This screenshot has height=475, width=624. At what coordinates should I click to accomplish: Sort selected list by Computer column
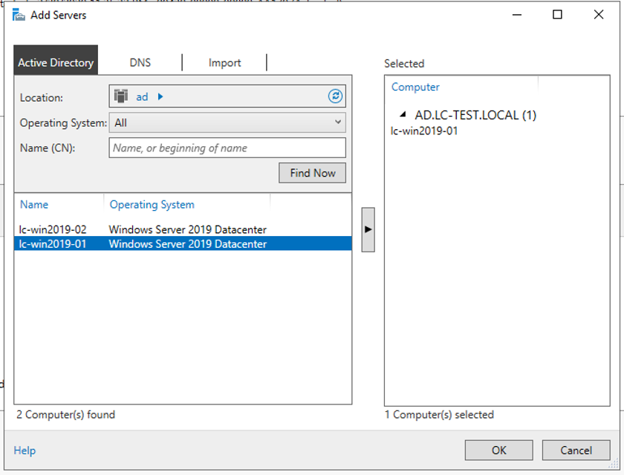coord(415,87)
